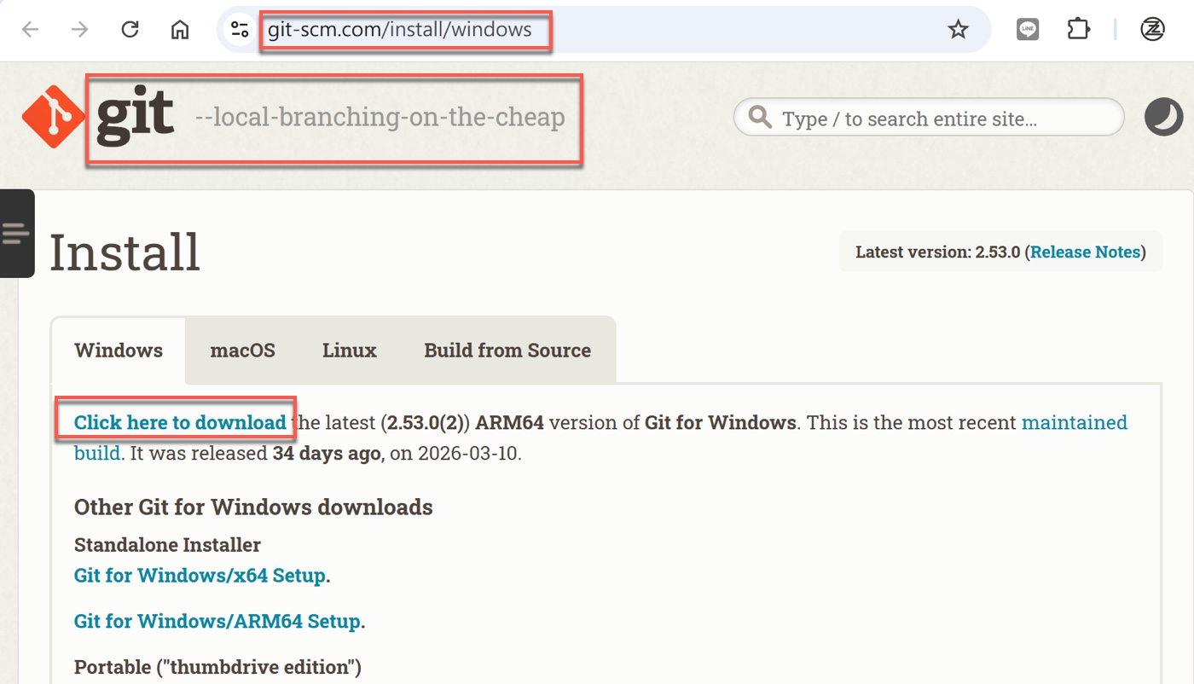Click the browser back arrow
The image size is (1194, 684).
click(31, 30)
